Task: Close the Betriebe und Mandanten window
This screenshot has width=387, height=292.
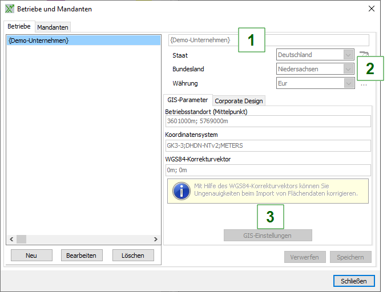Action: coord(372,9)
